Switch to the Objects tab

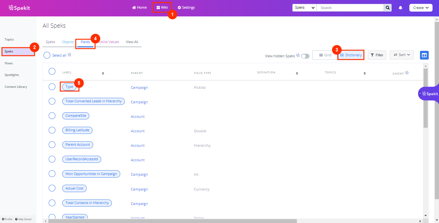pos(68,42)
